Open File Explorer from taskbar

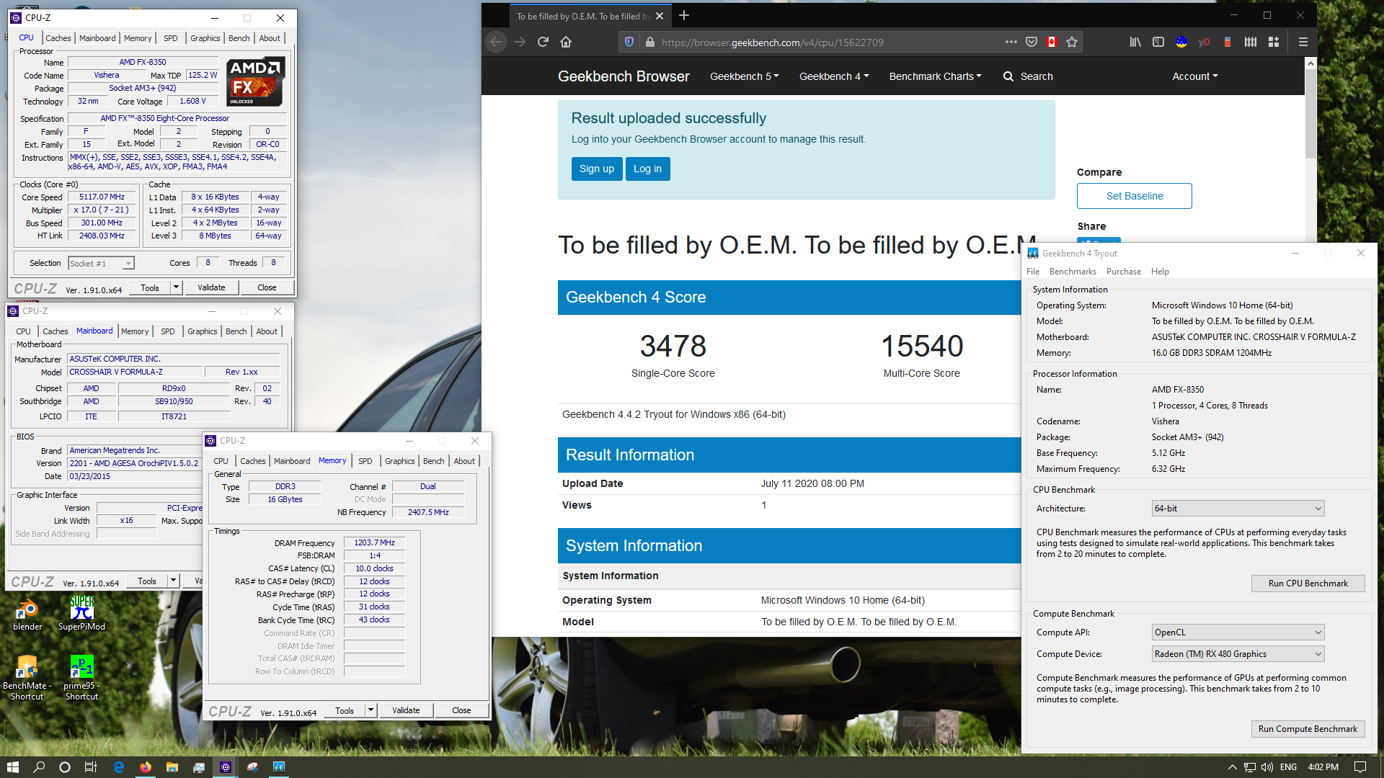172,767
